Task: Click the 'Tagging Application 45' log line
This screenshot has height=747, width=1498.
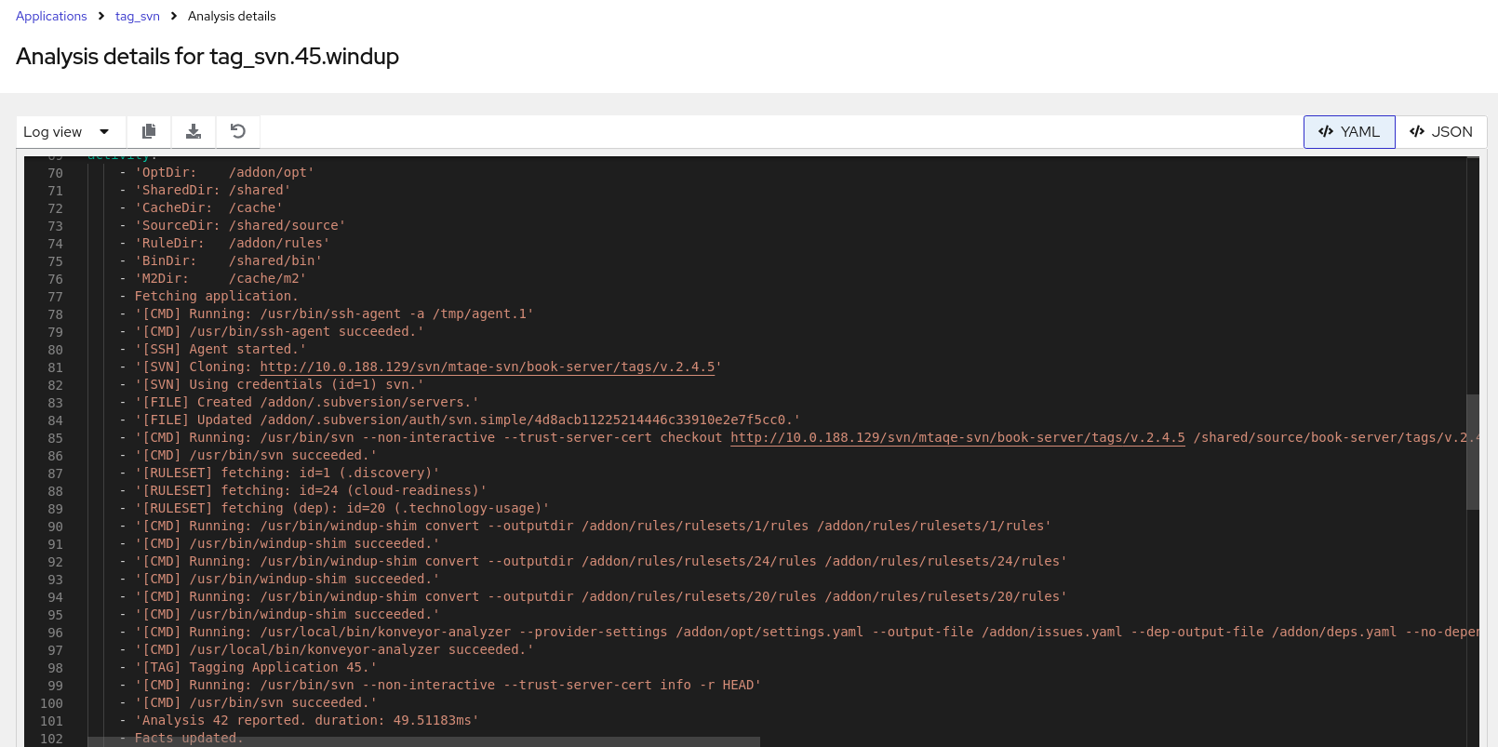Action: (256, 667)
